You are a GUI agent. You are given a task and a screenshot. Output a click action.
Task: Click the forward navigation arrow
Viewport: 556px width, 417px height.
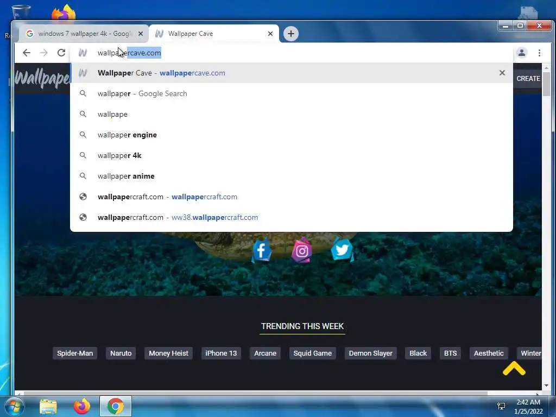pos(44,53)
